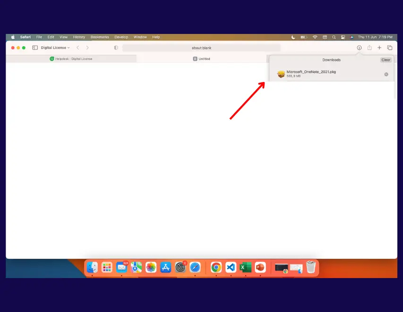Screen dimensions: 403x312
Task: Click the minimized Finder window thumbnail in Dock
Action: tap(296, 269)
